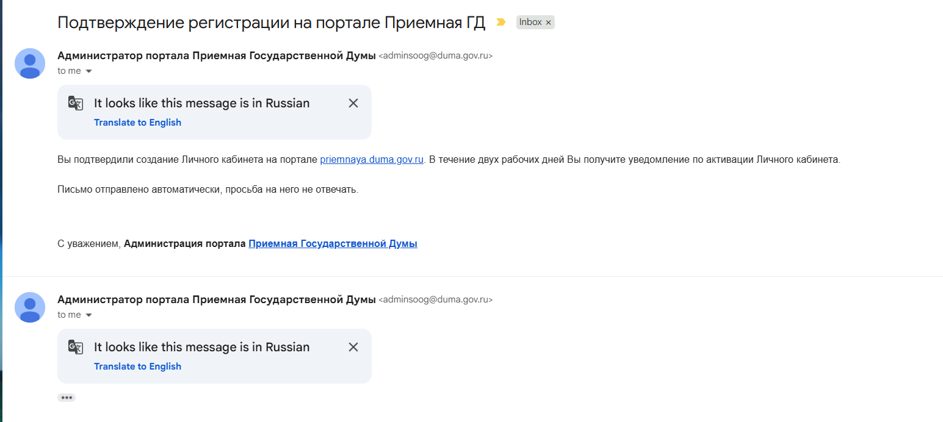The width and height of the screenshot is (943, 422).
Task: Dismiss the second message's translation banner
Action: pos(353,347)
